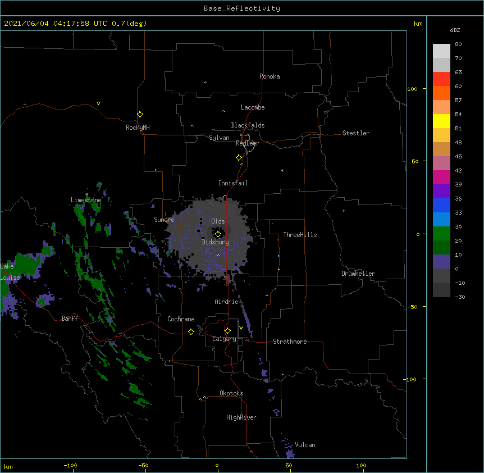Image resolution: width=484 pixels, height=473 pixels.
Task: Click the yellow diamond marker near RockyMH
Action: coord(140,114)
